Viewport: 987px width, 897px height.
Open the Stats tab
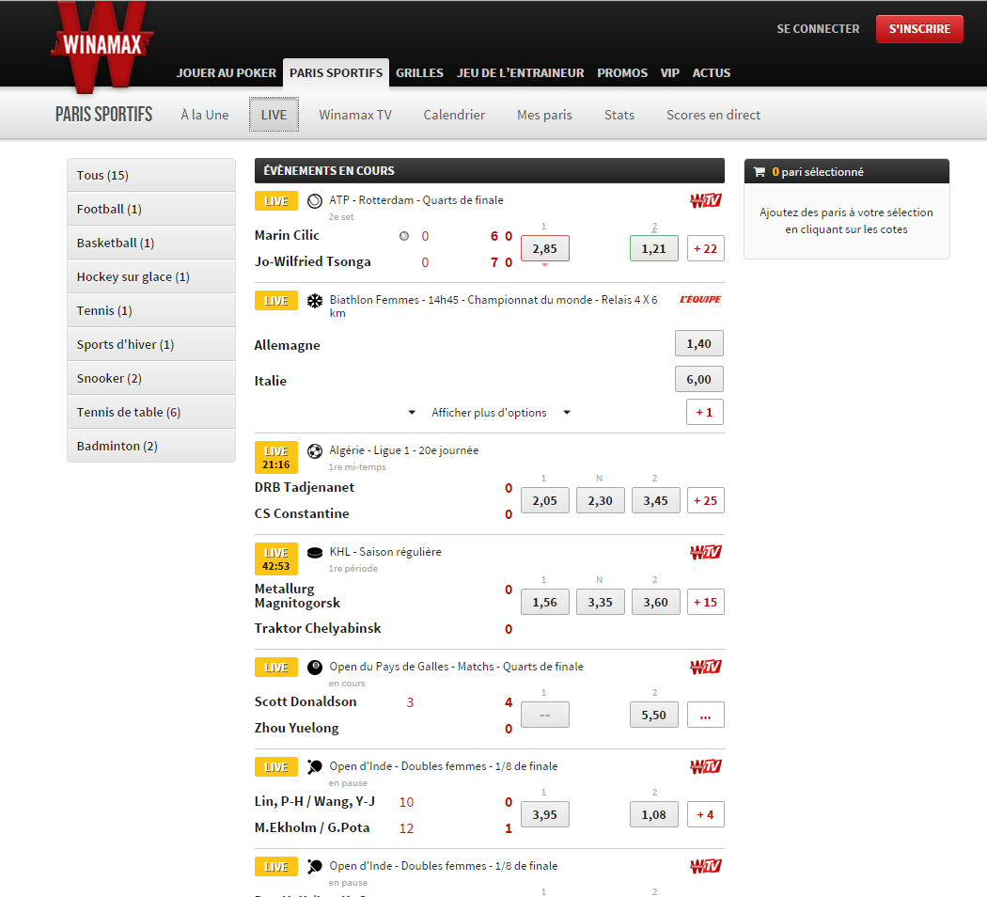(x=619, y=116)
